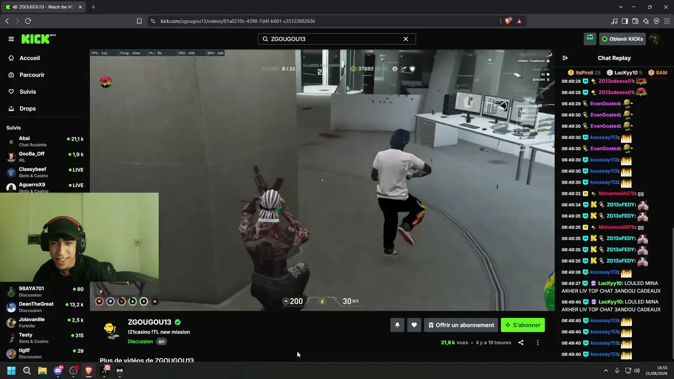Open followed channel GooBa_Off
The height and width of the screenshot is (379, 674).
point(45,156)
